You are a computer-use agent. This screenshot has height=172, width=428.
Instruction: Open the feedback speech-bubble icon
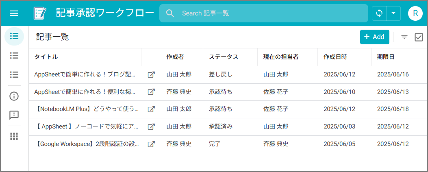pyautogui.click(x=14, y=115)
